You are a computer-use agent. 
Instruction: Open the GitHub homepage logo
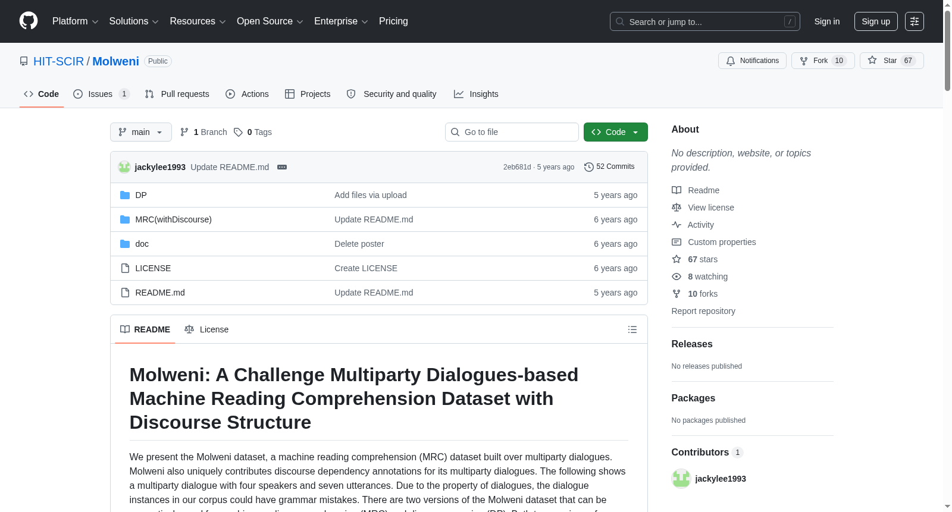point(29,21)
